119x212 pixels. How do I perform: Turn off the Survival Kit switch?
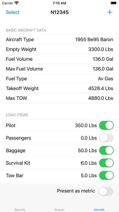106,163
